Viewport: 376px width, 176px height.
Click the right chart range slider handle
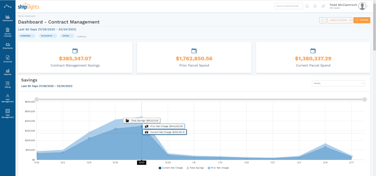pos(365,99)
